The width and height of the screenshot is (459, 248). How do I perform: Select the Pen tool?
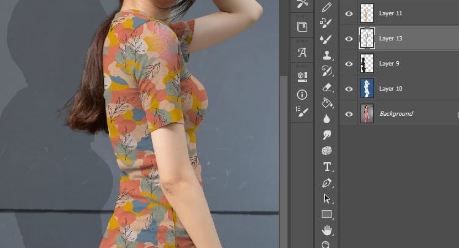coord(327,182)
